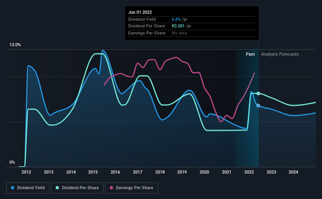Click the 2012 x-axis label
The height and width of the screenshot is (199, 322).
pos(26,172)
